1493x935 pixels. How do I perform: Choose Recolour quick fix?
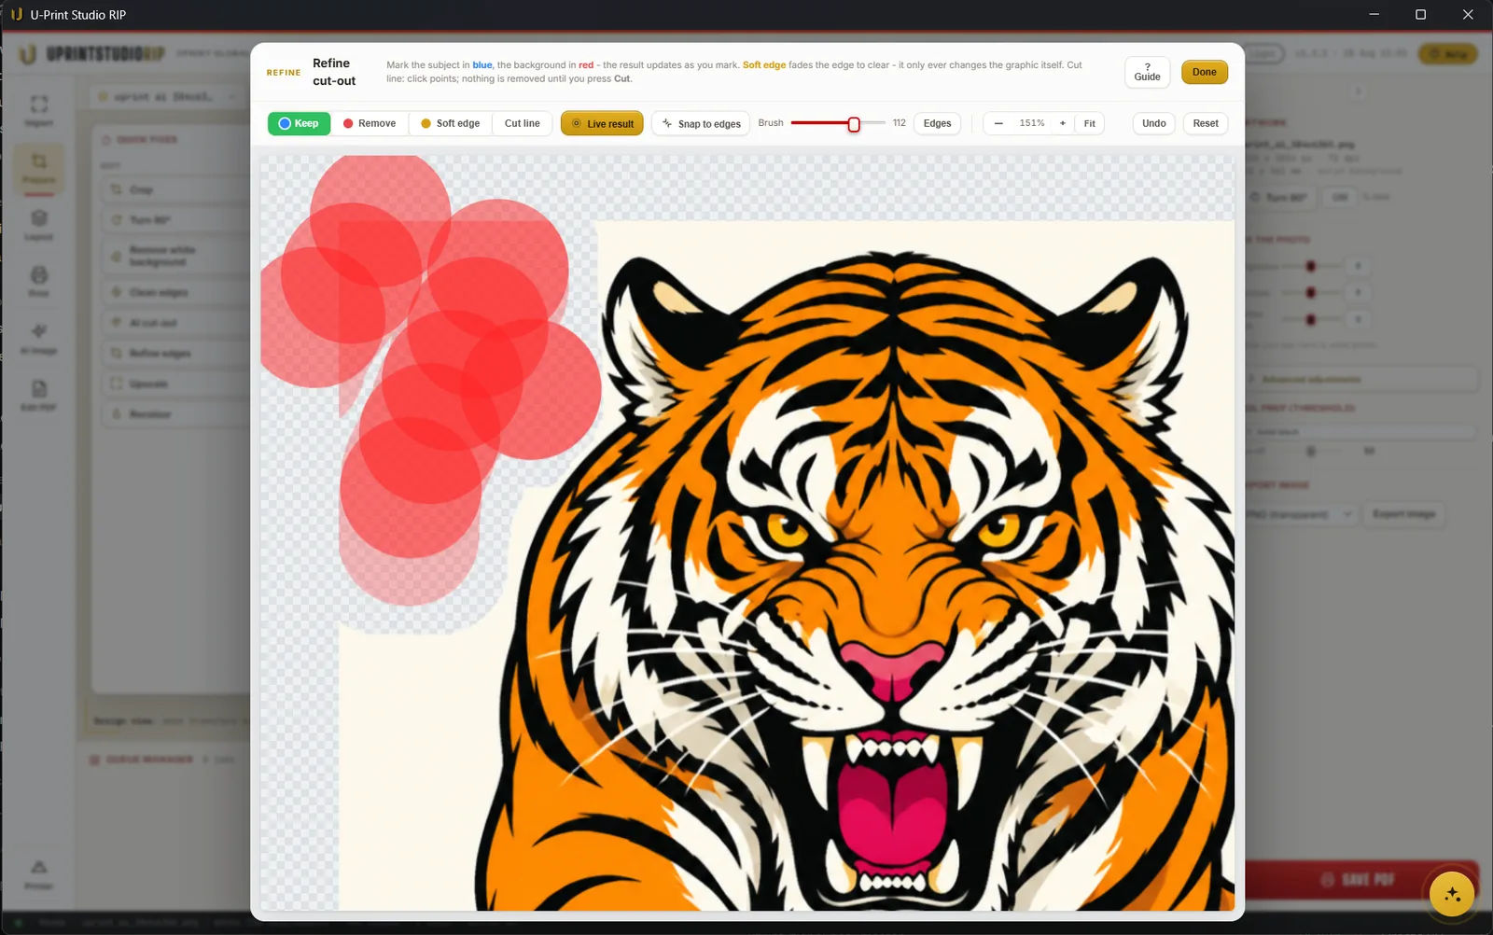tap(175, 413)
